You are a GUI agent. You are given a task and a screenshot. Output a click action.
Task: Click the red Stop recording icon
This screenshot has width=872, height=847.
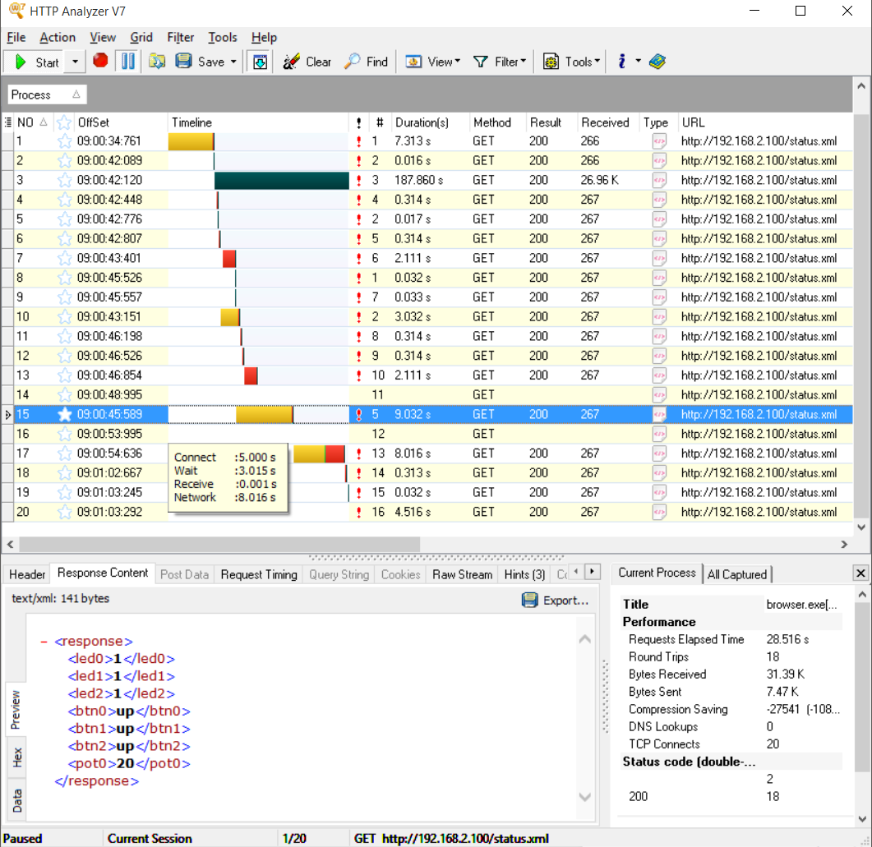(x=100, y=61)
